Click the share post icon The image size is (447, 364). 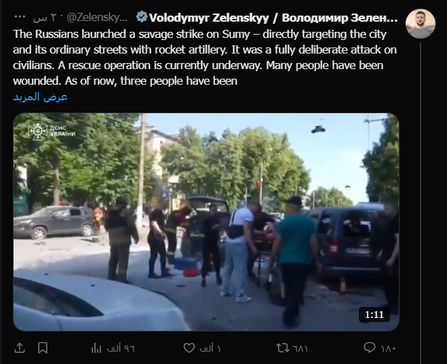[20, 348]
